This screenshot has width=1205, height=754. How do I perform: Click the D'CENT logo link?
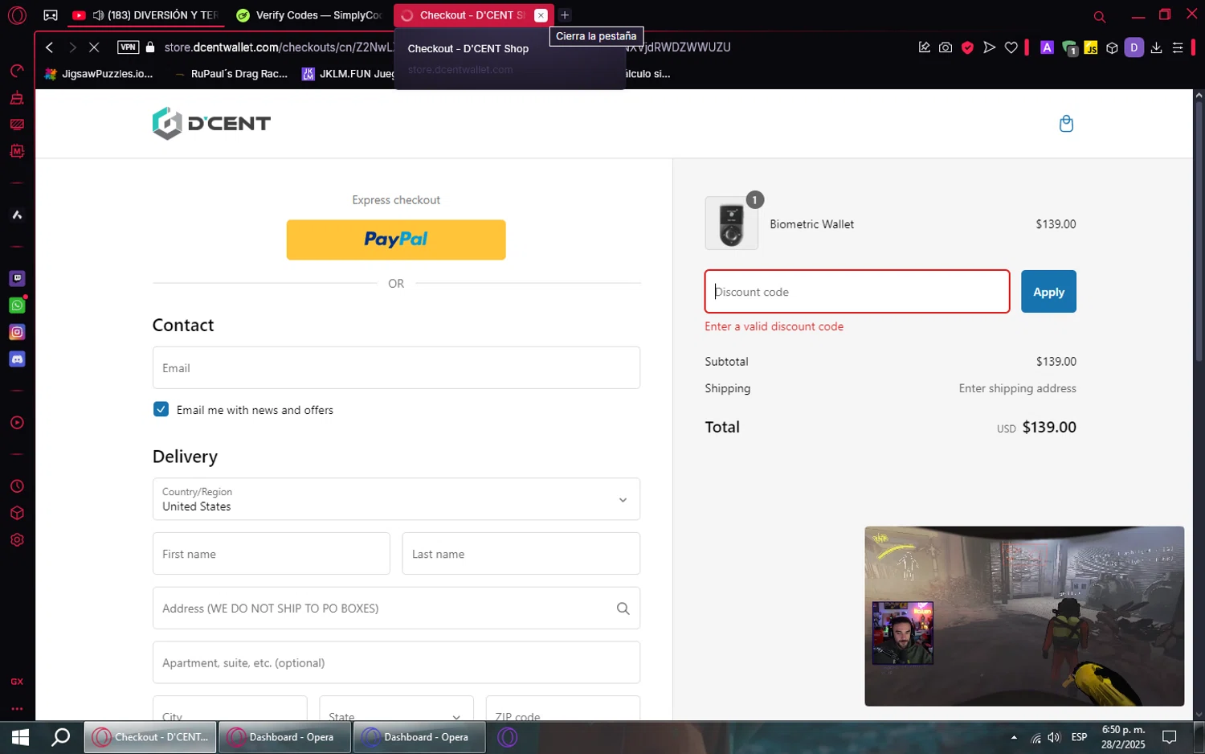[x=211, y=124]
